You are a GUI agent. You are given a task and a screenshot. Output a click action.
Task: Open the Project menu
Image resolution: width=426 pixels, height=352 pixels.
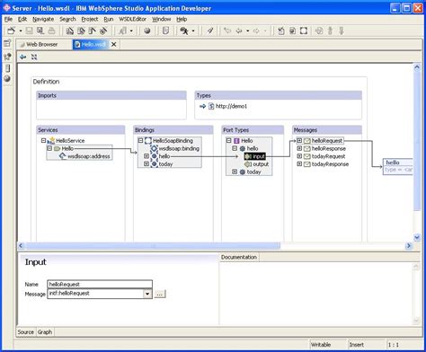point(90,19)
